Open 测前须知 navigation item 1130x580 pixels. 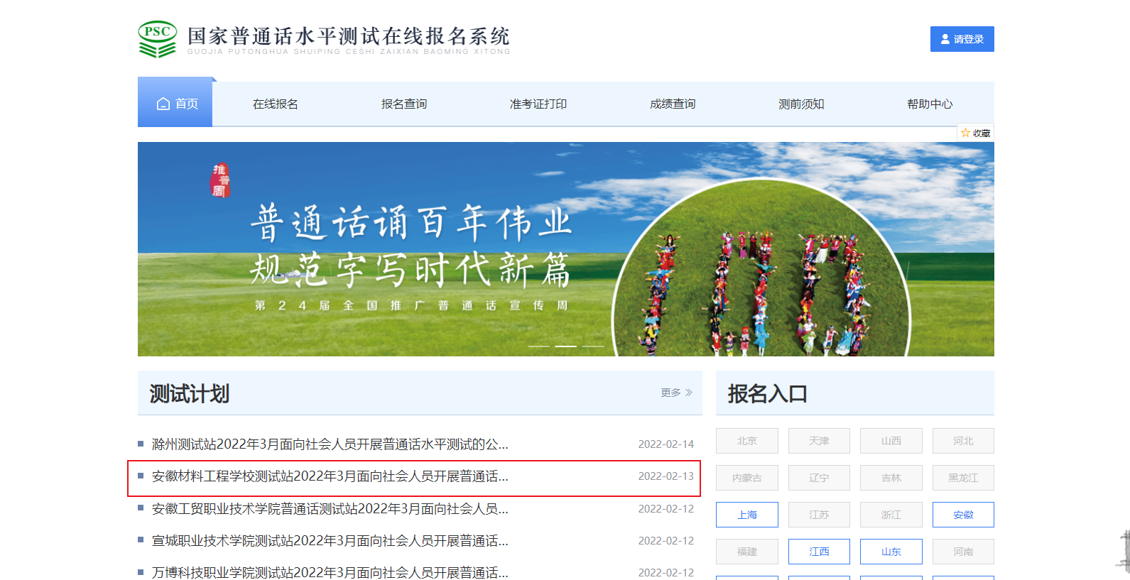pos(801,104)
